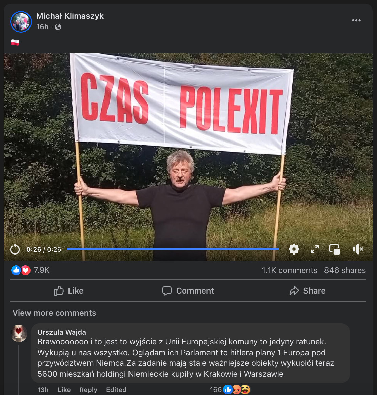Open video settings gear icon
This screenshot has width=377, height=395.
(x=294, y=249)
